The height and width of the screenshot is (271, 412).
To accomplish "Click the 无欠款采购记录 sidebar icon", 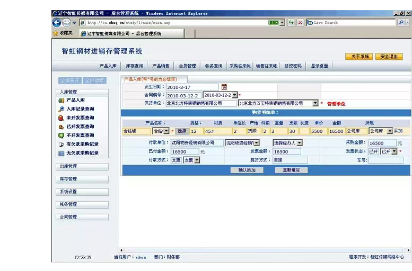I will (x=62, y=153).
